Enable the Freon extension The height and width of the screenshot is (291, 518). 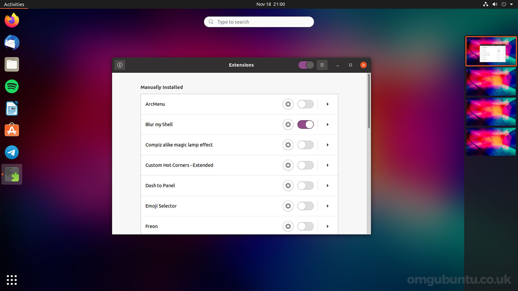coord(305,227)
